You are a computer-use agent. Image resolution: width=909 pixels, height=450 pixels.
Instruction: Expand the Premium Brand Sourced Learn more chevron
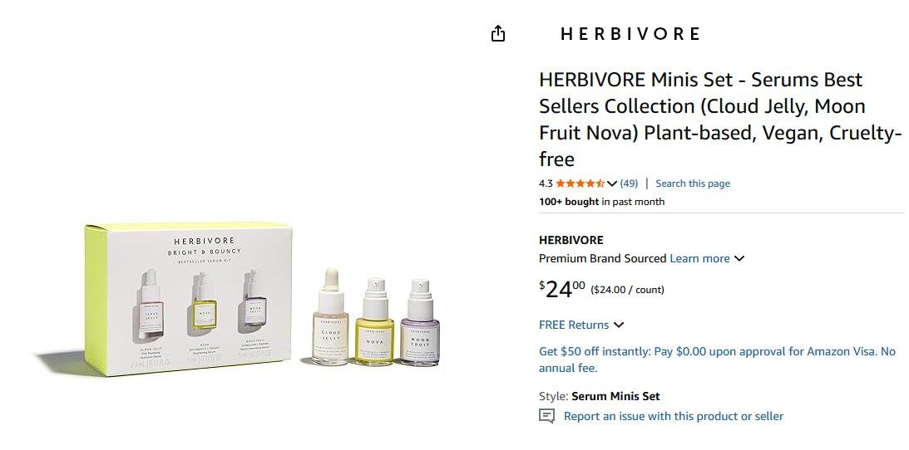739,258
